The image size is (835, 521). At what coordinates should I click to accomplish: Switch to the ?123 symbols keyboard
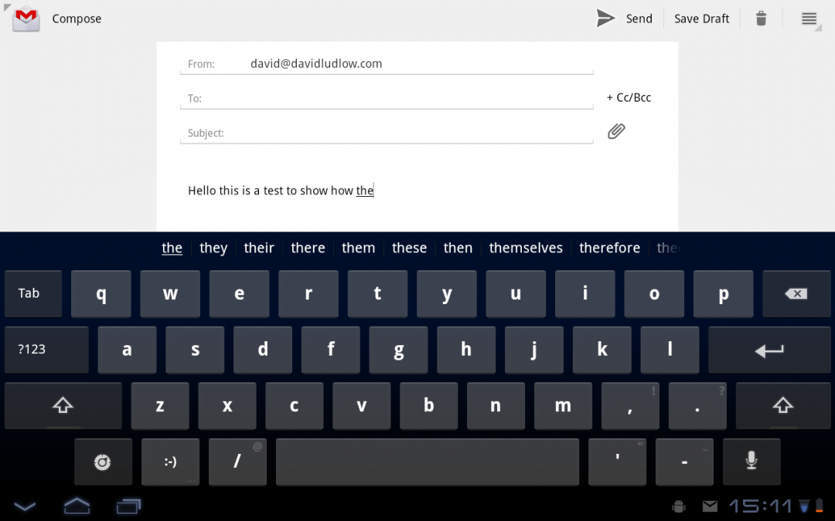(46, 350)
